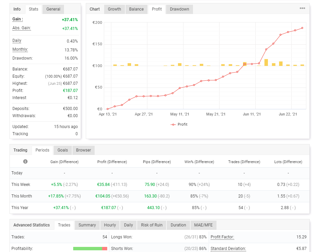The width and height of the screenshot is (322, 252).
Task: Open the Hourly statistics tab
Action: pos(110,225)
